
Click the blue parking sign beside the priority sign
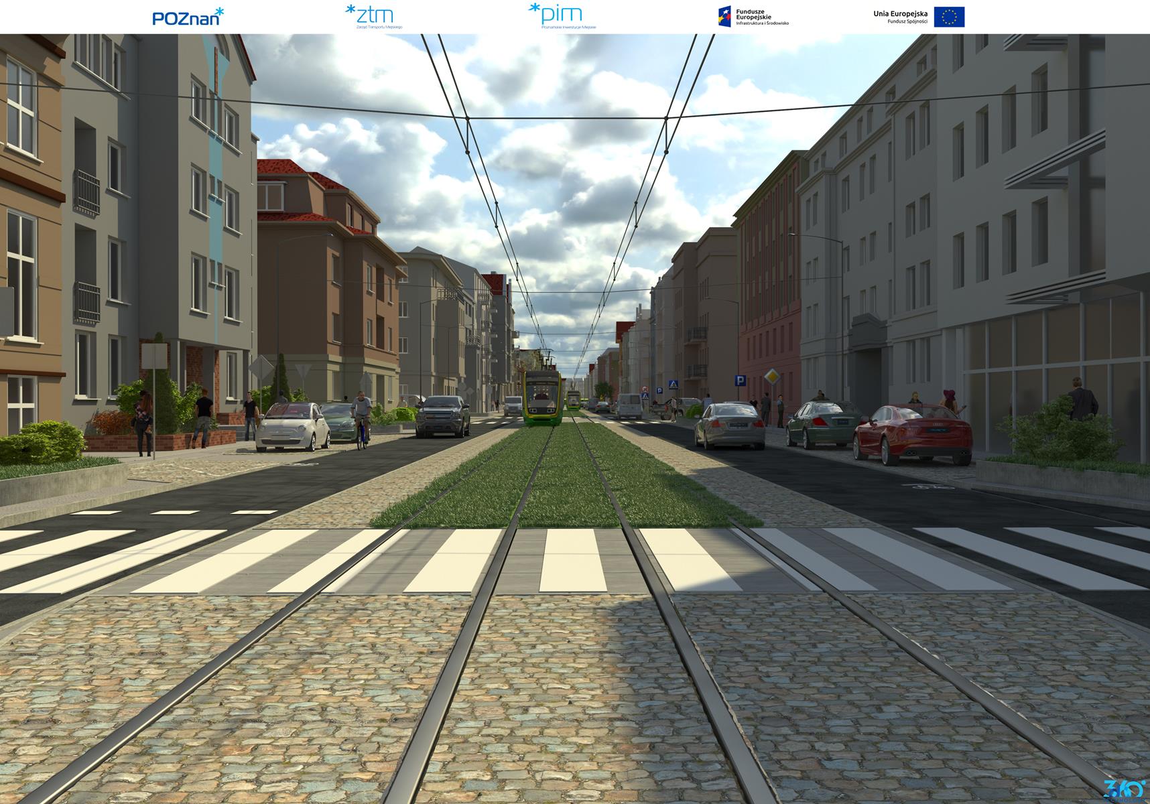pos(741,381)
